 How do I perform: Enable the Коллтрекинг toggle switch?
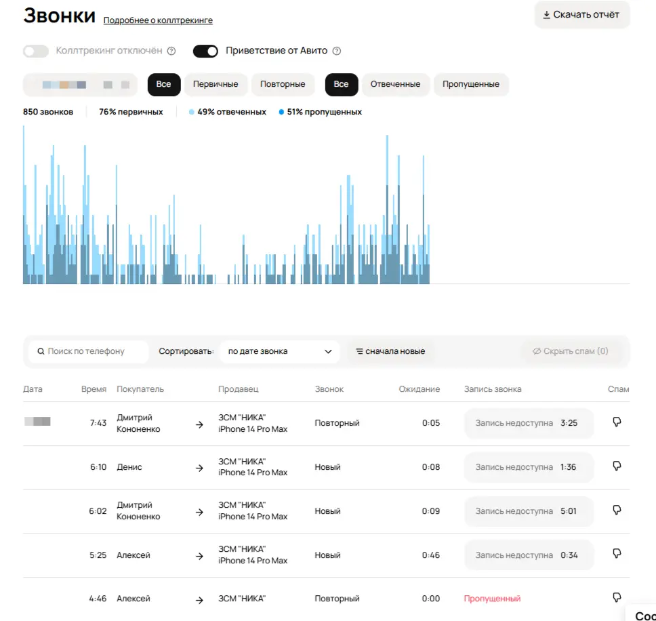[36, 51]
